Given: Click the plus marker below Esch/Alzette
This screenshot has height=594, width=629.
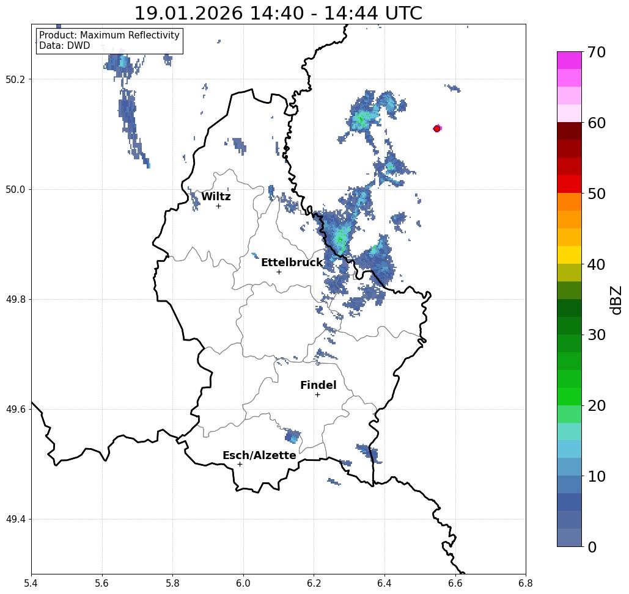Looking at the screenshot, I should pos(240,464).
